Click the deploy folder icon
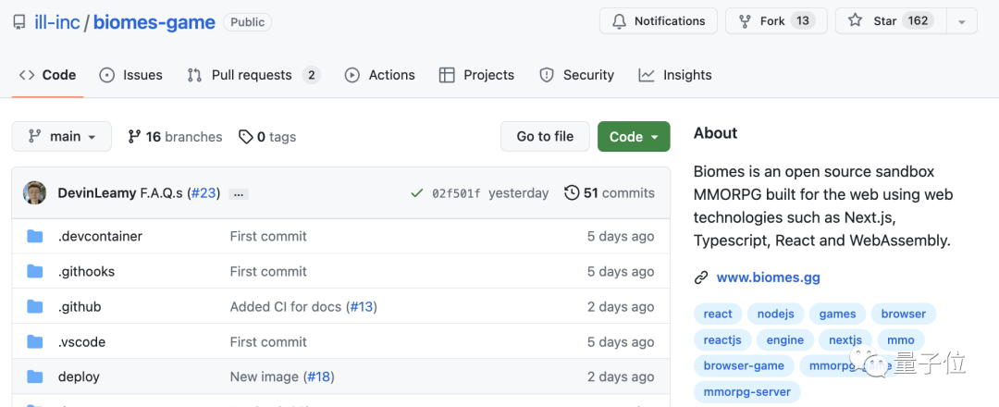Viewport: 999px width, 407px height. click(x=35, y=376)
